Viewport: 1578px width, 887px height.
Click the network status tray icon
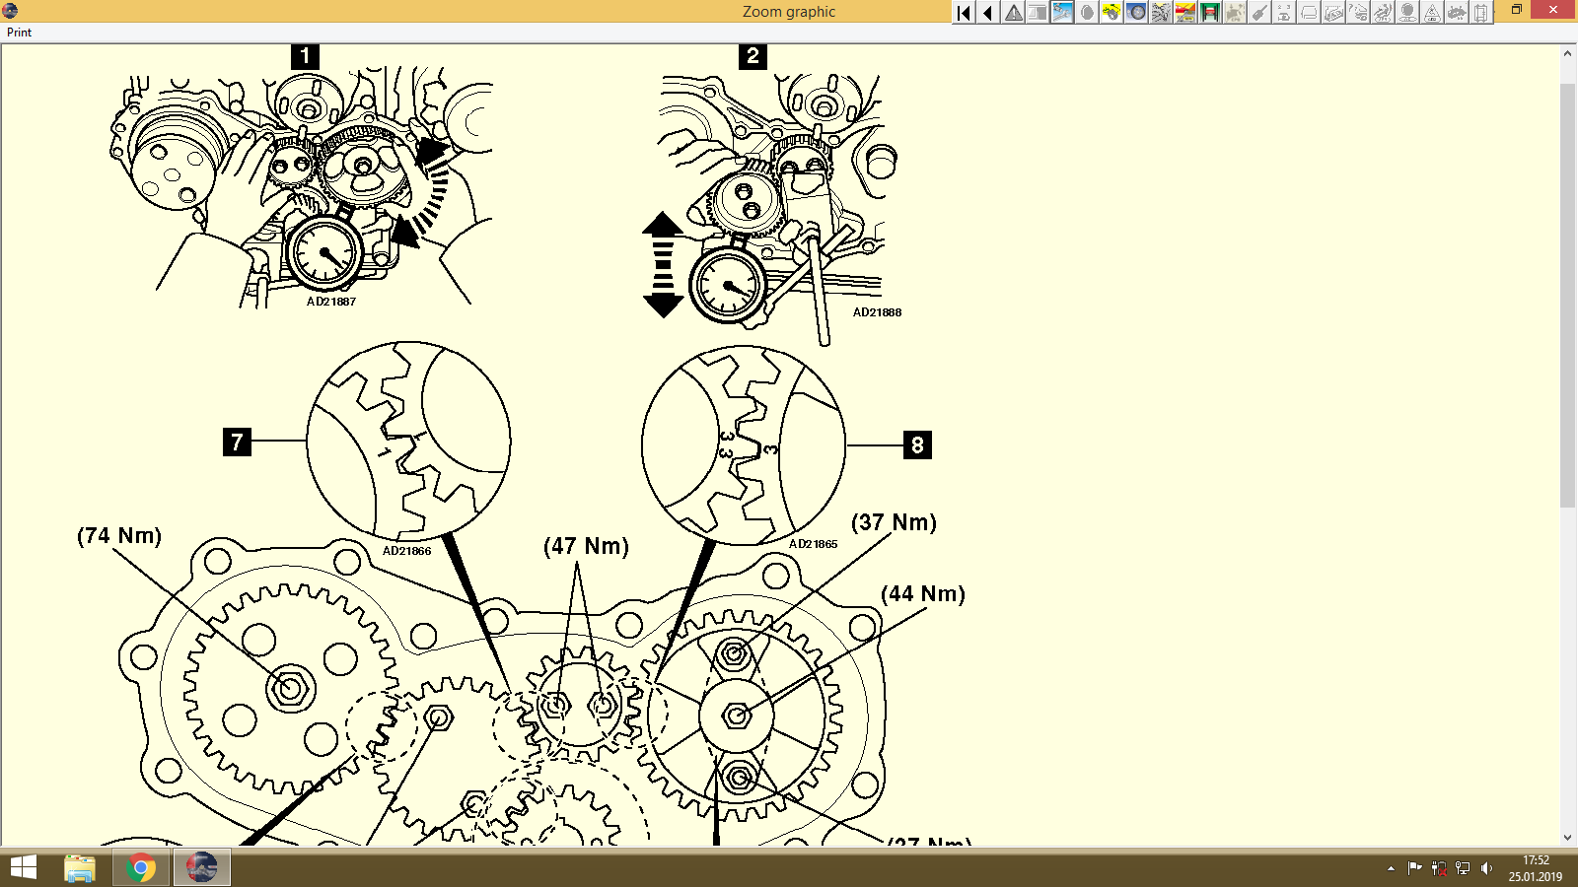tap(1462, 867)
